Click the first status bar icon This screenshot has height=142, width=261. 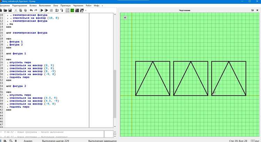pyautogui.click(x=0, y=141)
